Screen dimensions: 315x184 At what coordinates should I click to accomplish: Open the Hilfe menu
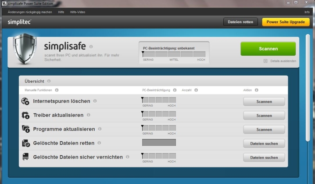(61, 12)
